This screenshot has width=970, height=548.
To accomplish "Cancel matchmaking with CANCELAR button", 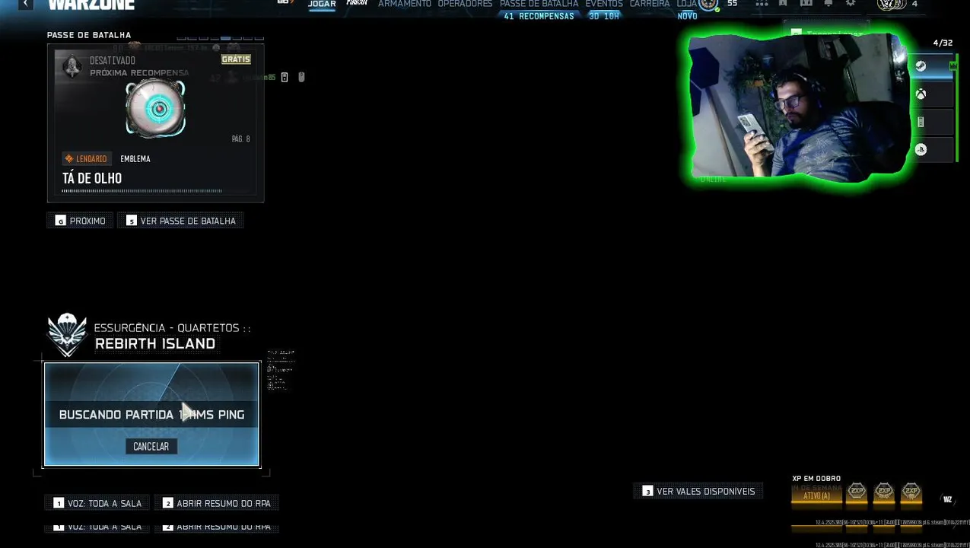I will pyautogui.click(x=151, y=447).
